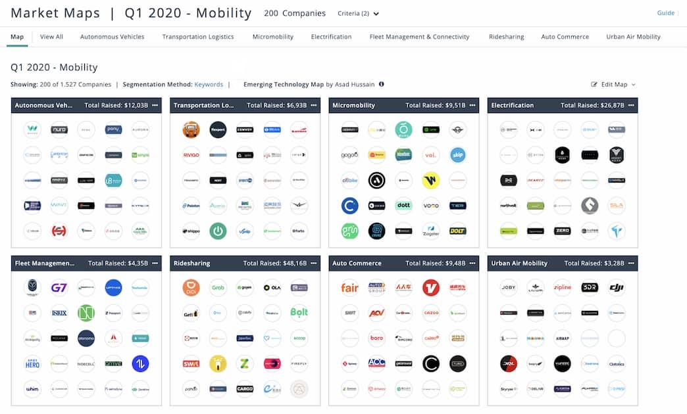
Task: Open the Autonomous Vehicles panel options menu
Action: coord(155,105)
